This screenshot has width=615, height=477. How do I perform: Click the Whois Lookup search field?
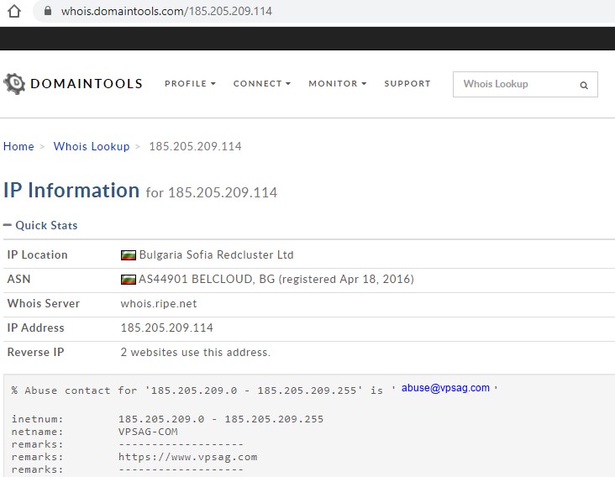click(x=525, y=84)
